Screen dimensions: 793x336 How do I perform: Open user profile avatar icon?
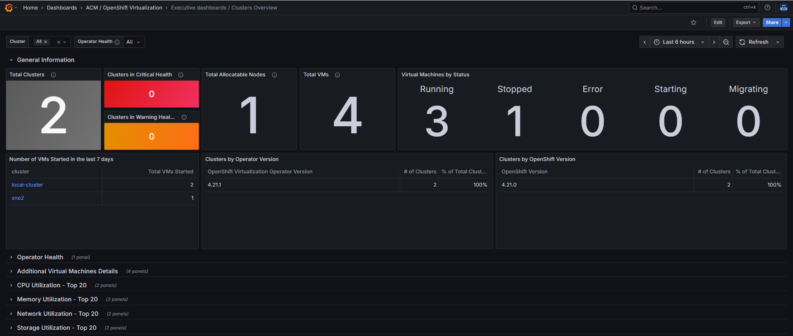point(784,7)
